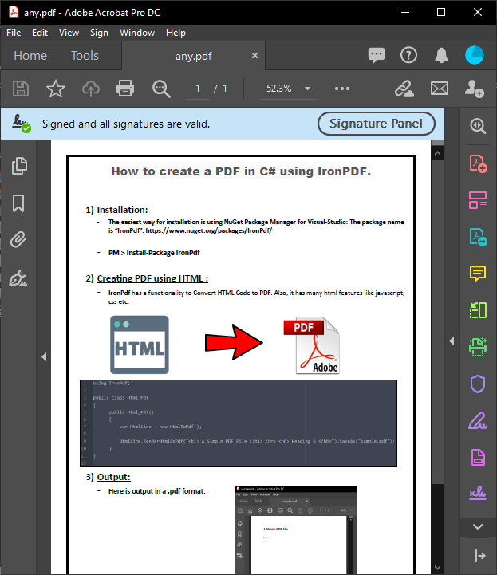
Task: Click the Adobe PDF file image
Action: click(x=312, y=345)
